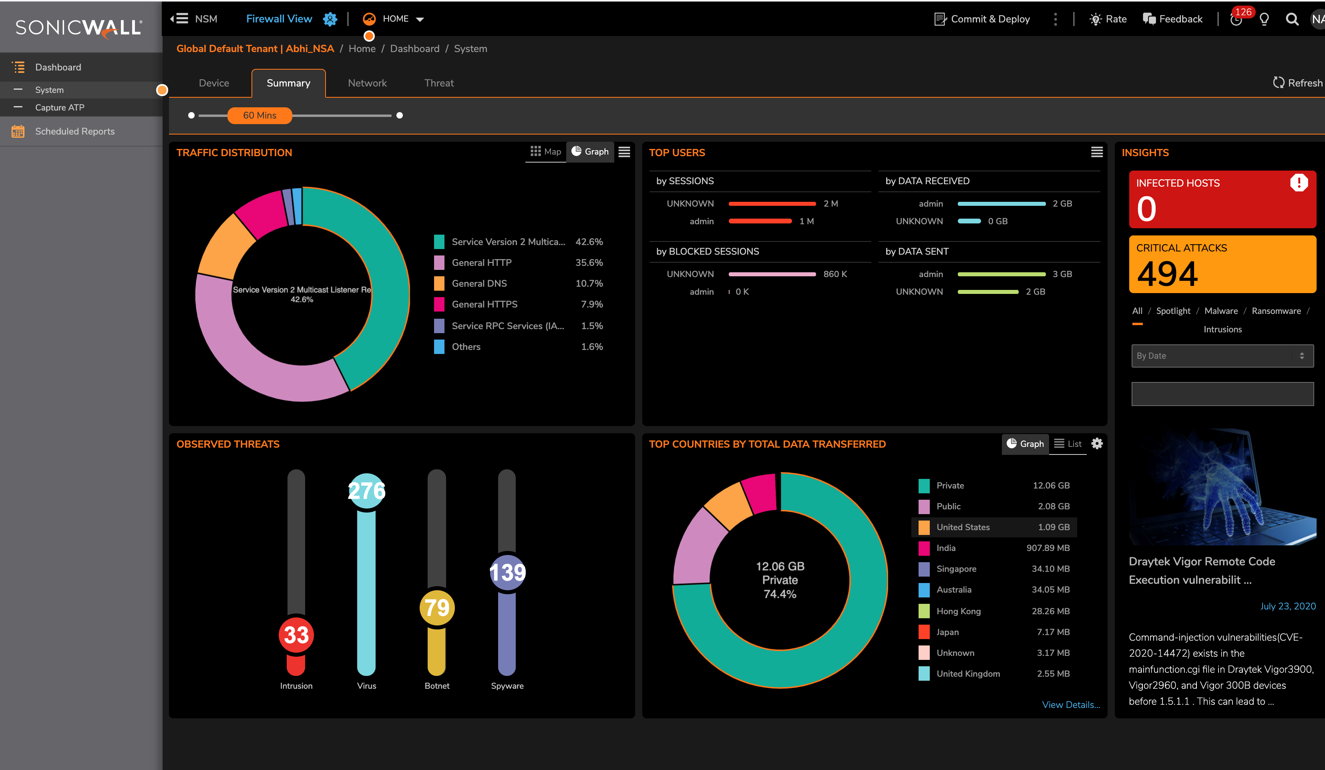This screenshot has width=1325, height=770.
Task: Select the Ransomware insights filter
Action: pos(1276,311)
